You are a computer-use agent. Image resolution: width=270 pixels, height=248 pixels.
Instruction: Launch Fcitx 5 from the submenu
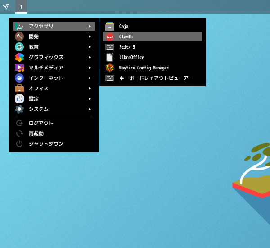pyautogui.click(x=127, y=47)
